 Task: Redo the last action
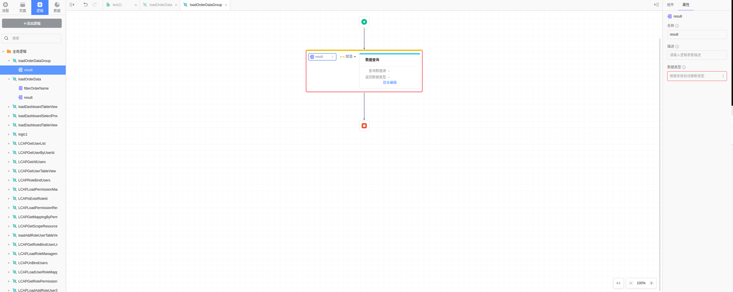[x=95, y=5]
